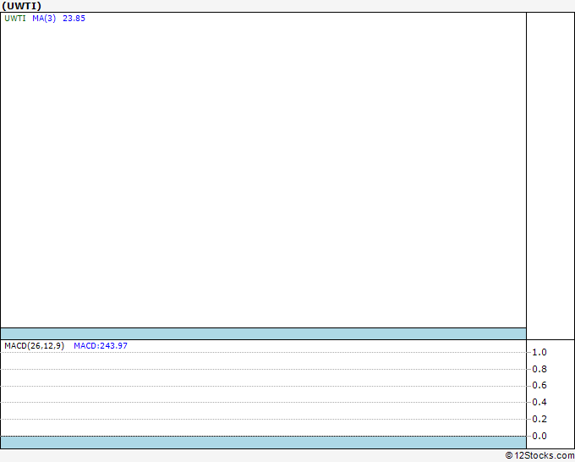Click the MACD(26,12,9) indicator label

pyautogui.click(x=34, y=346)
